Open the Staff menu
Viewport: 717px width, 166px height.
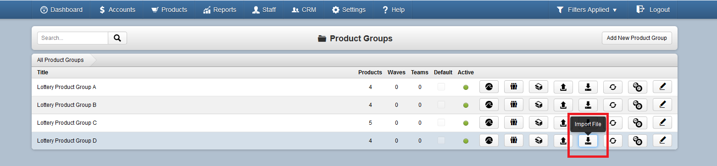tap(264, 10)
